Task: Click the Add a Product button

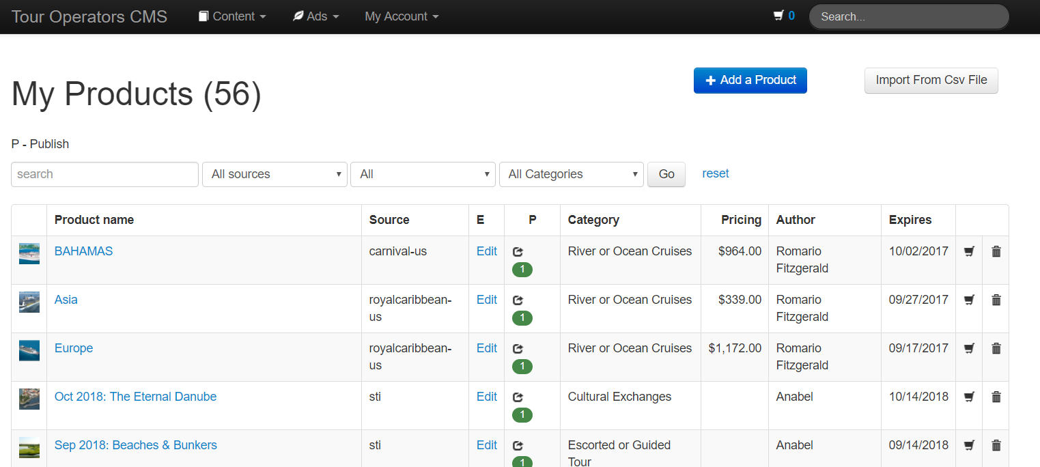Action: 750,80
